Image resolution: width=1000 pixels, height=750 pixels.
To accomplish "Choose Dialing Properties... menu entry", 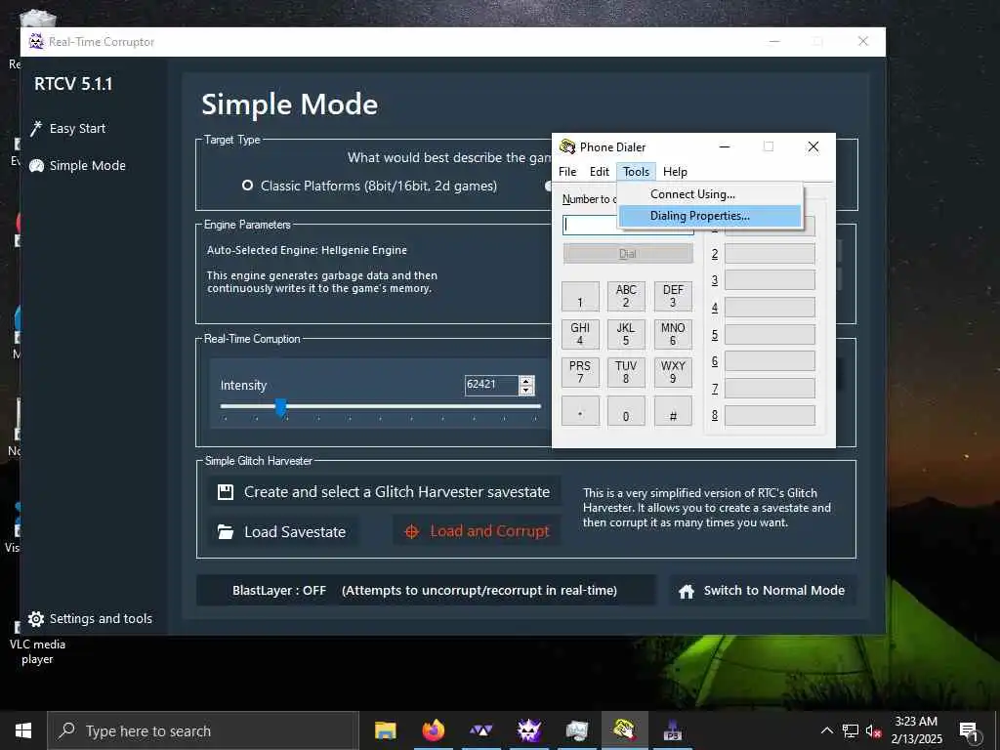I will 710,216.
